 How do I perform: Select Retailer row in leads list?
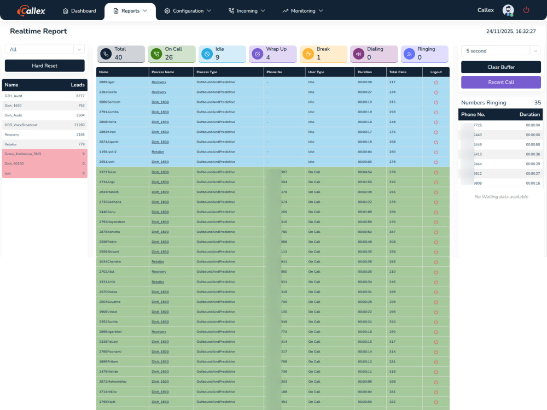(45, 144)
